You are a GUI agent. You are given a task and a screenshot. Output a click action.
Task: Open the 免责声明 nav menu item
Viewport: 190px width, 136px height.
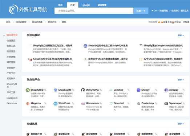52,22
